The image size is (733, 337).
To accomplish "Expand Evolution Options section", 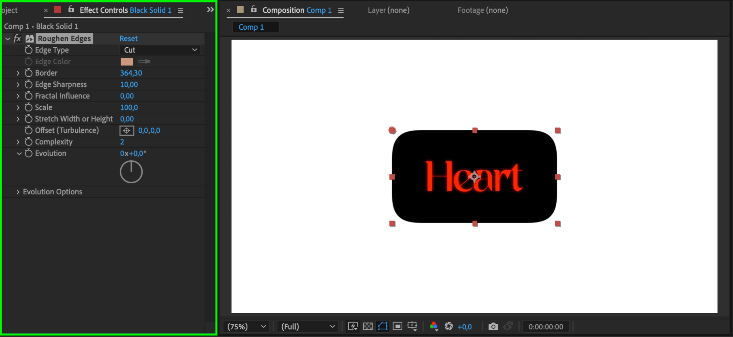I will coord(18,192).
